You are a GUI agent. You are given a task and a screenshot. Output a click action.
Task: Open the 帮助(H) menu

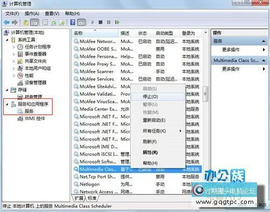[x=72, y=13]
